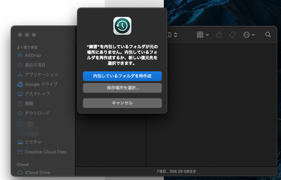Click the Finder window minimize button
The height and width of the screenshot is (180, 281).
click(27, 35)
